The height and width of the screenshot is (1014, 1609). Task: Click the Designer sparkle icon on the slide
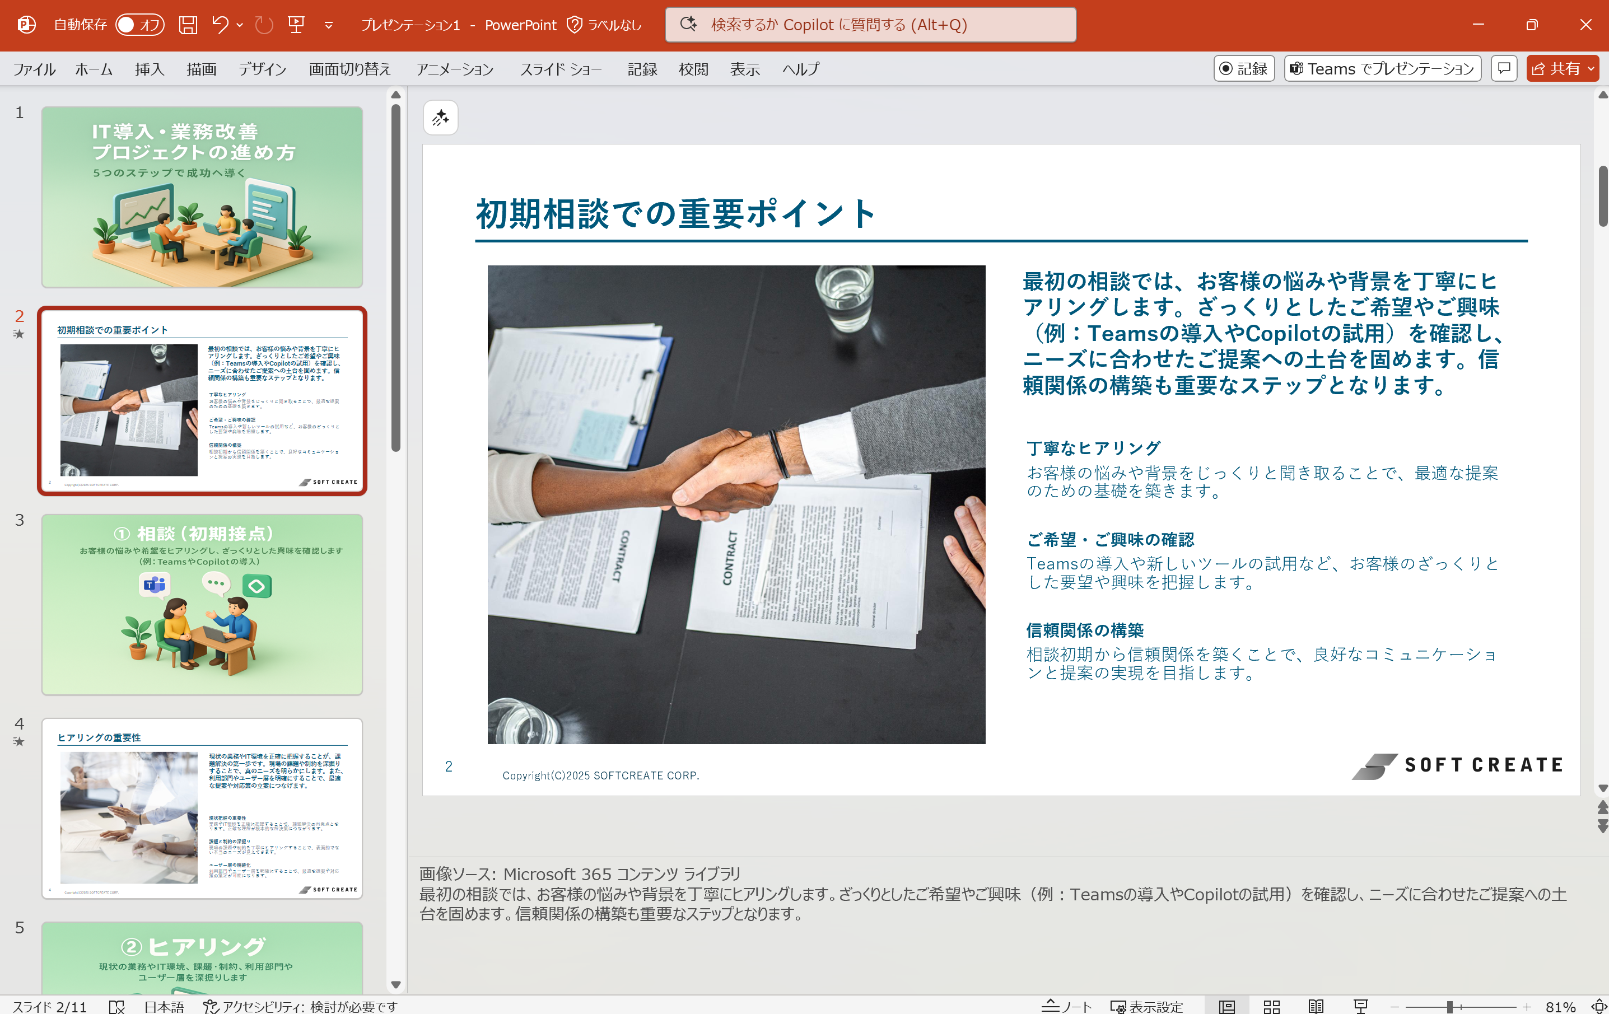click(x=440, y=118)
